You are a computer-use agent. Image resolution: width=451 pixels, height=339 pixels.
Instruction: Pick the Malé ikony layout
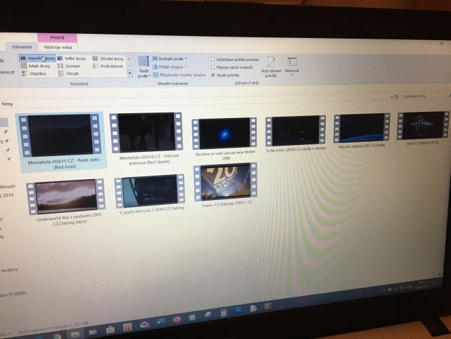tap(36, 66)
